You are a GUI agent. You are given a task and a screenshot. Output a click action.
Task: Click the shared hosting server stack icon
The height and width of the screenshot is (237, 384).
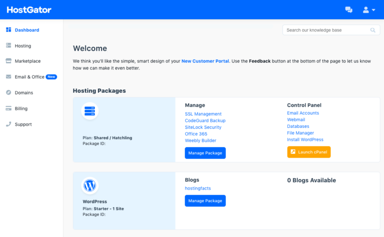[89, 111]
